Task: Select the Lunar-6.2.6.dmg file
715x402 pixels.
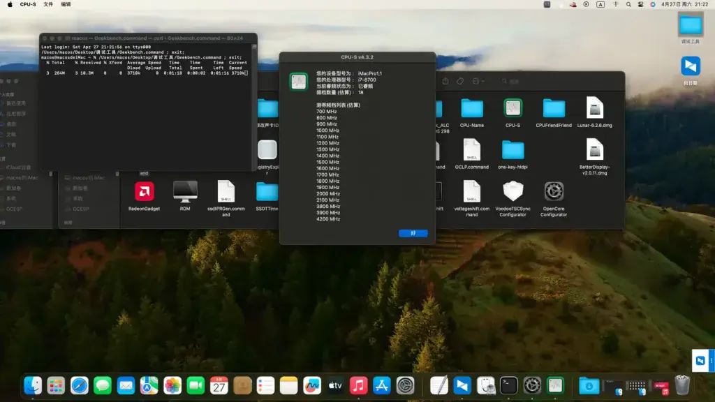Action: [595, 108]
